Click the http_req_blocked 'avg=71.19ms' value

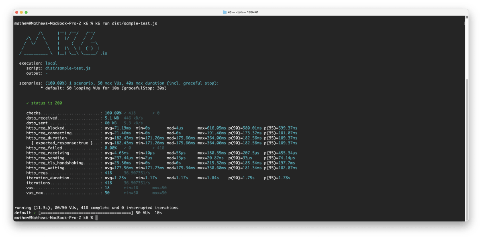tap(117, 128)
